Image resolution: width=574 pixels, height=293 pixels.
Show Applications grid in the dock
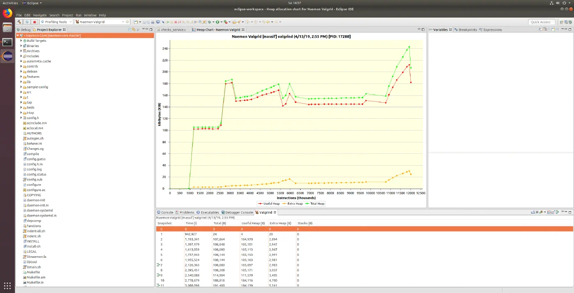pos(7,286)
